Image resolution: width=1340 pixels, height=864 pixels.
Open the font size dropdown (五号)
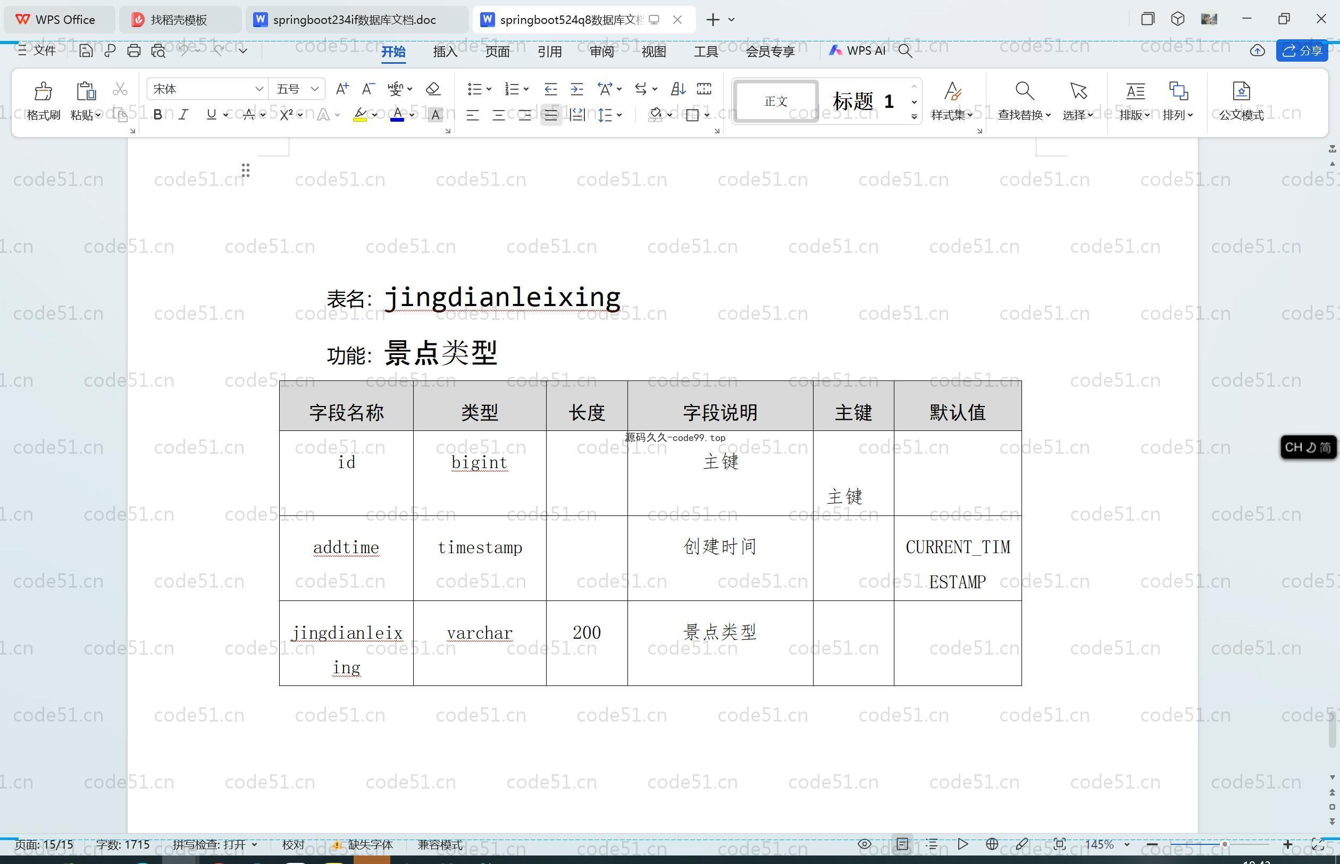pos(314,89)
